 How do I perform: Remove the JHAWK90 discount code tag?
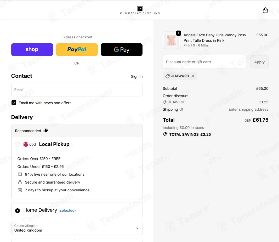click(x=193, y=76)
